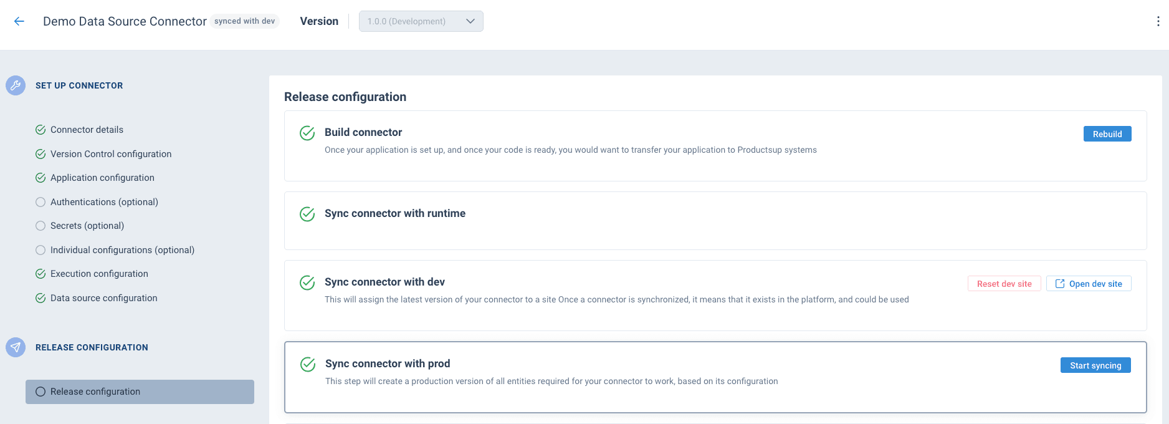
Task: Open Data source configuration step
Action: tap(103, 298)
